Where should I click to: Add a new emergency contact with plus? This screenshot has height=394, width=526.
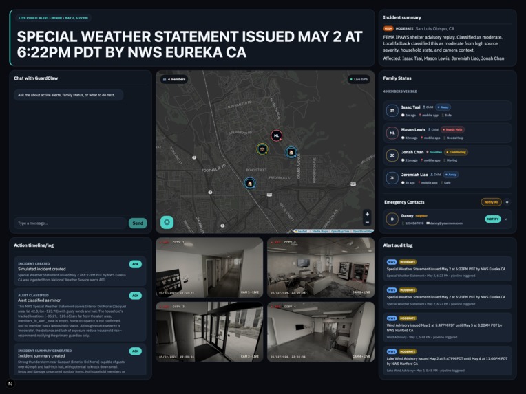coord(507,202)
